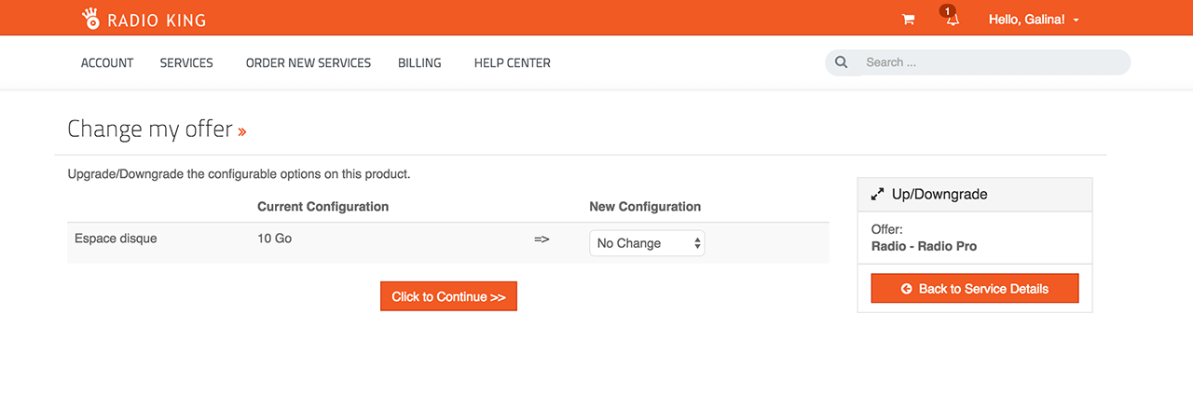The width and height of the screenshot is (1193, 396).
Task: Visit the HELP CENTER menu item
Action: click(513, 63)
